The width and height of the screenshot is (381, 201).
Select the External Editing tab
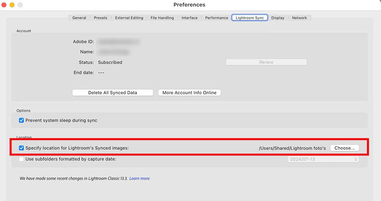click(x=129, y=18)
